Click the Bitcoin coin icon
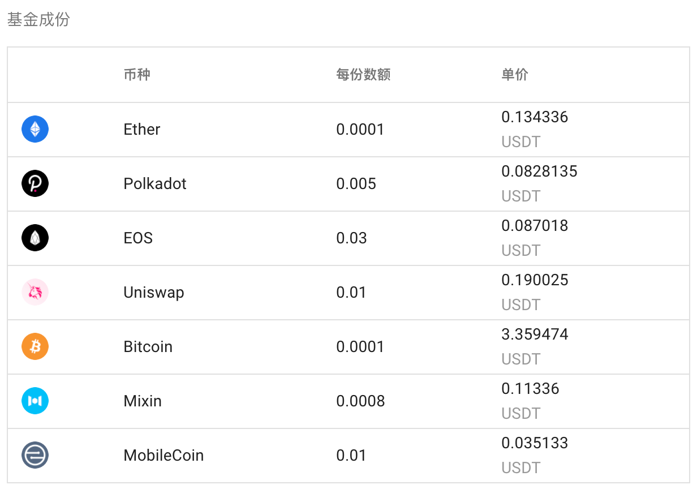This screenshot has height=489, width=697. pyautogui.click(x=35, y=346)
